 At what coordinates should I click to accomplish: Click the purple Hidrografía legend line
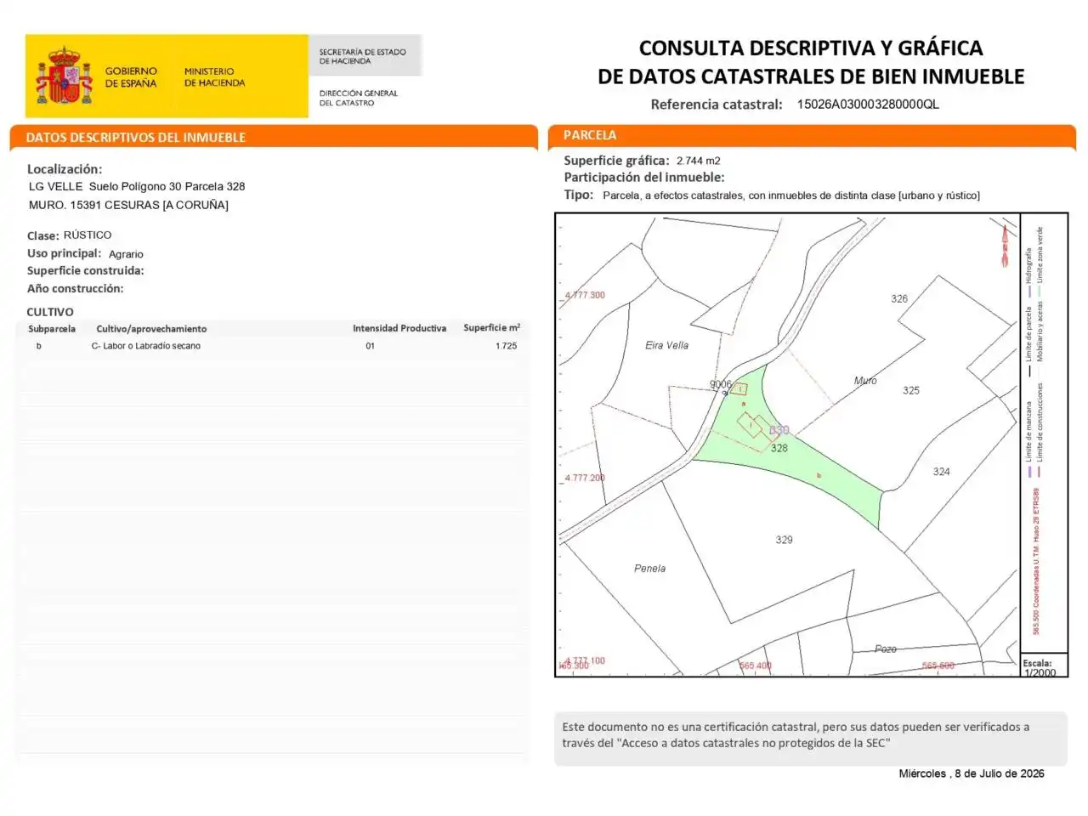click(x=1028, y=292)
